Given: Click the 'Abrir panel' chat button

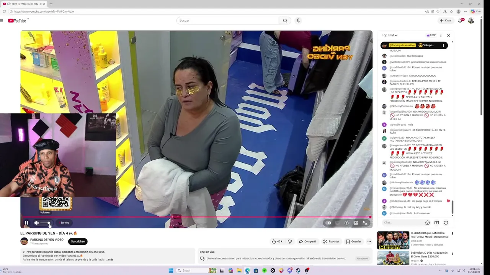Looking at the screenshot, I should click(x=362, y=259).
